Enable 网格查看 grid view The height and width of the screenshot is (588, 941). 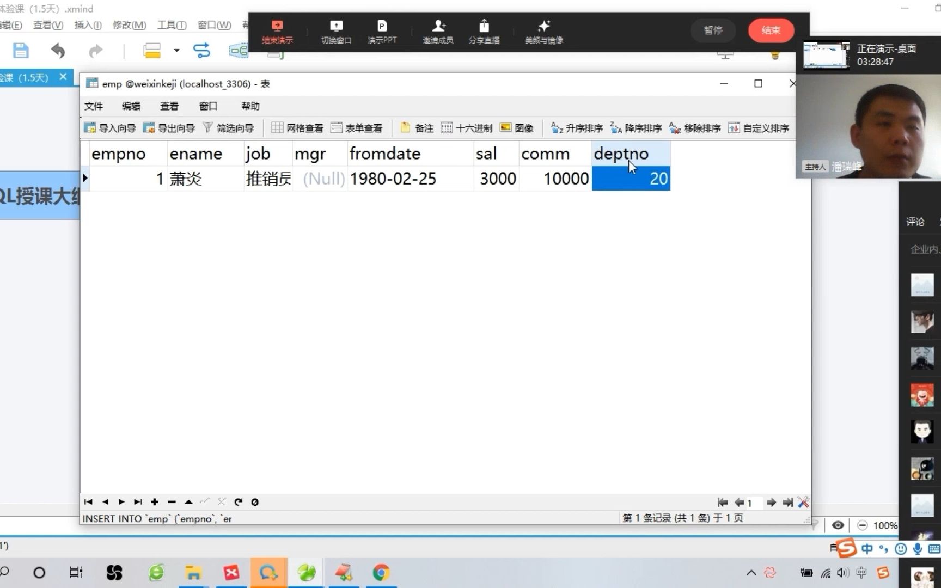point(297,128)
